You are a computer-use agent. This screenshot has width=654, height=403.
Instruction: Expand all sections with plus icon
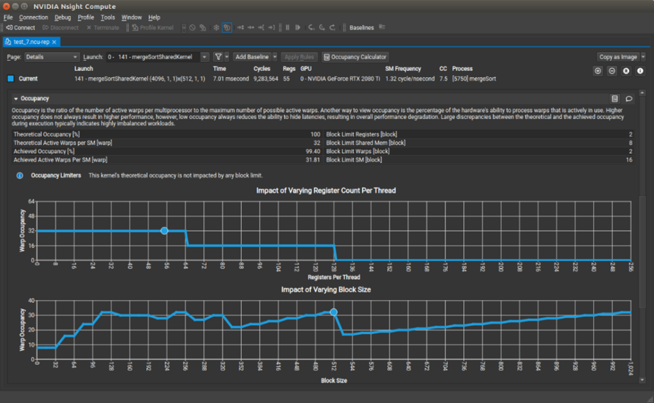(x=598, y=71)
